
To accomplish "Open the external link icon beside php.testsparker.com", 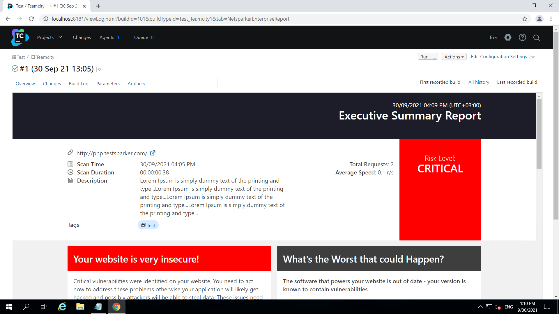I will click(153, 153).
